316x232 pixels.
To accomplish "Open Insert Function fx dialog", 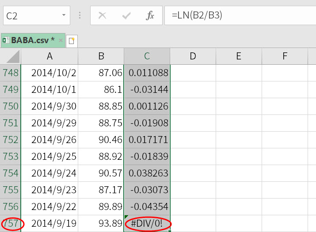I will coord(150,15).
